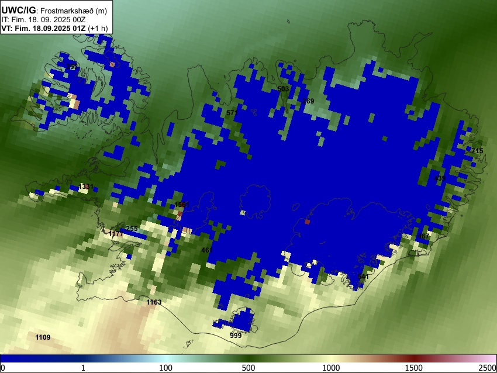This screenshot has height=373, width=497.
Task: Click the map value 1561
Action: [x=182, y=205]
